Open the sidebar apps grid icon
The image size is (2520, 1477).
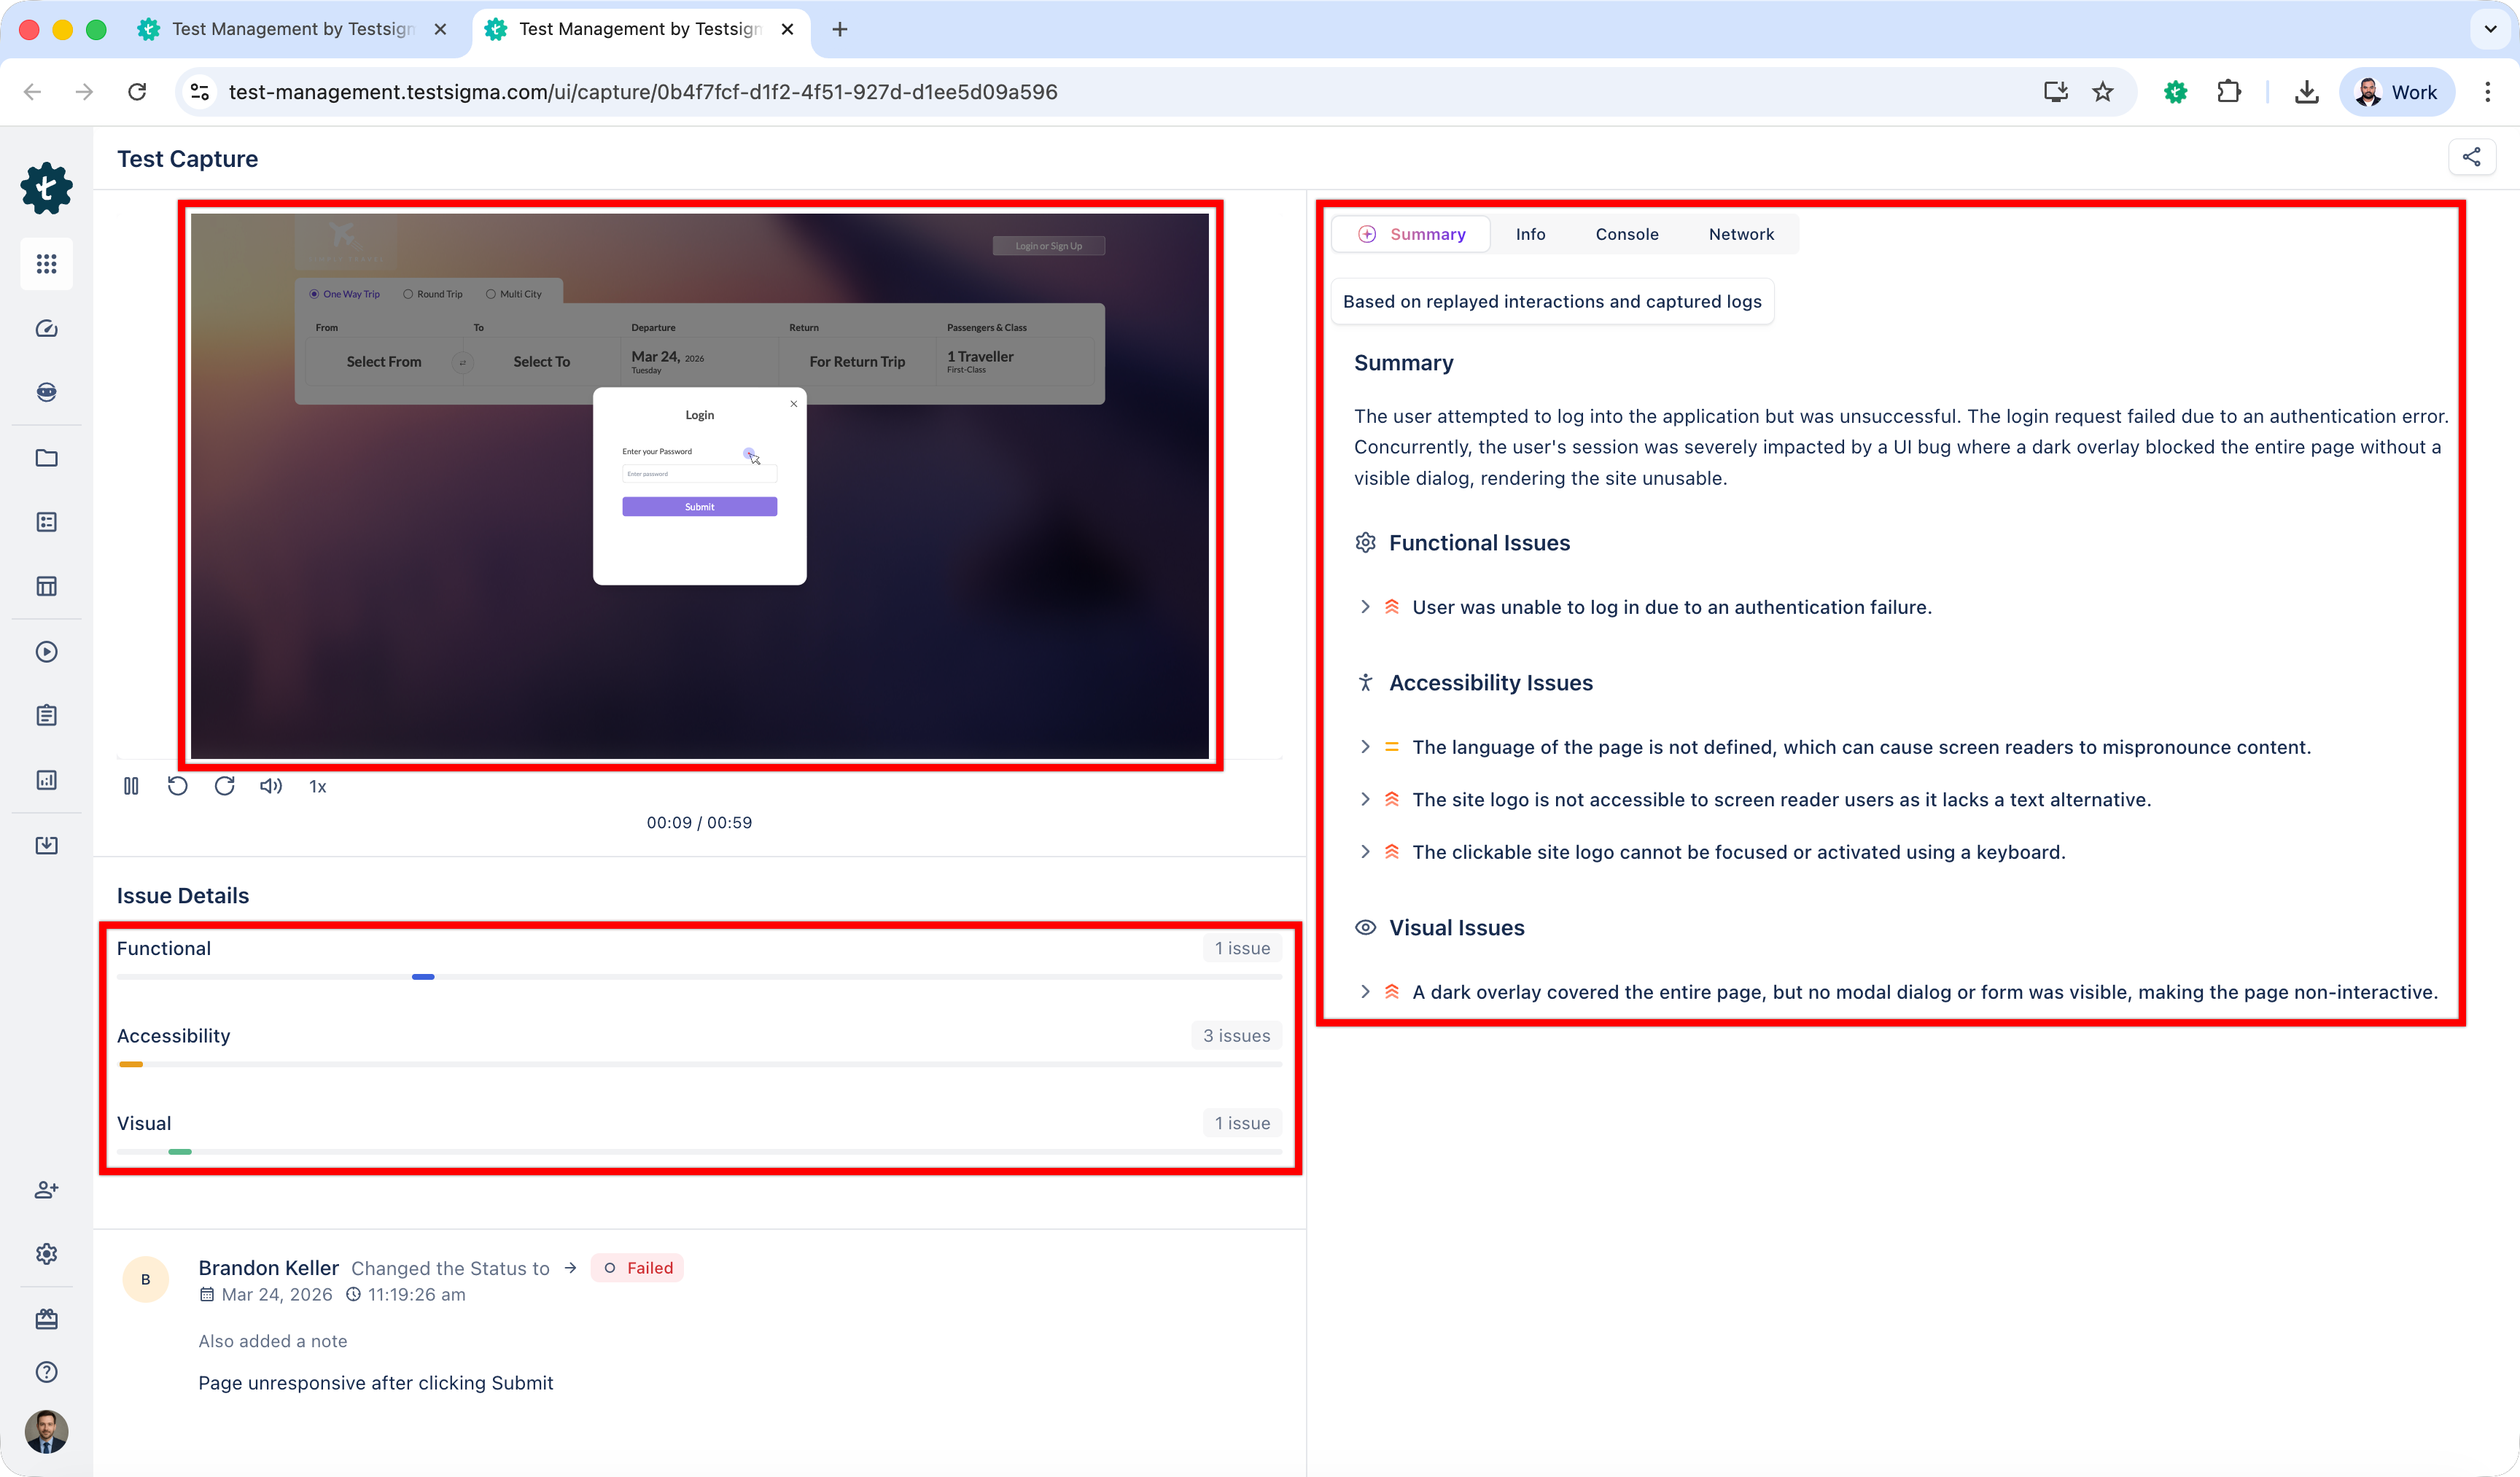tap(46, 264)
